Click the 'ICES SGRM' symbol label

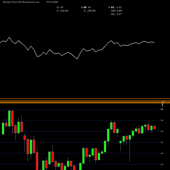(x=52, y=2)
